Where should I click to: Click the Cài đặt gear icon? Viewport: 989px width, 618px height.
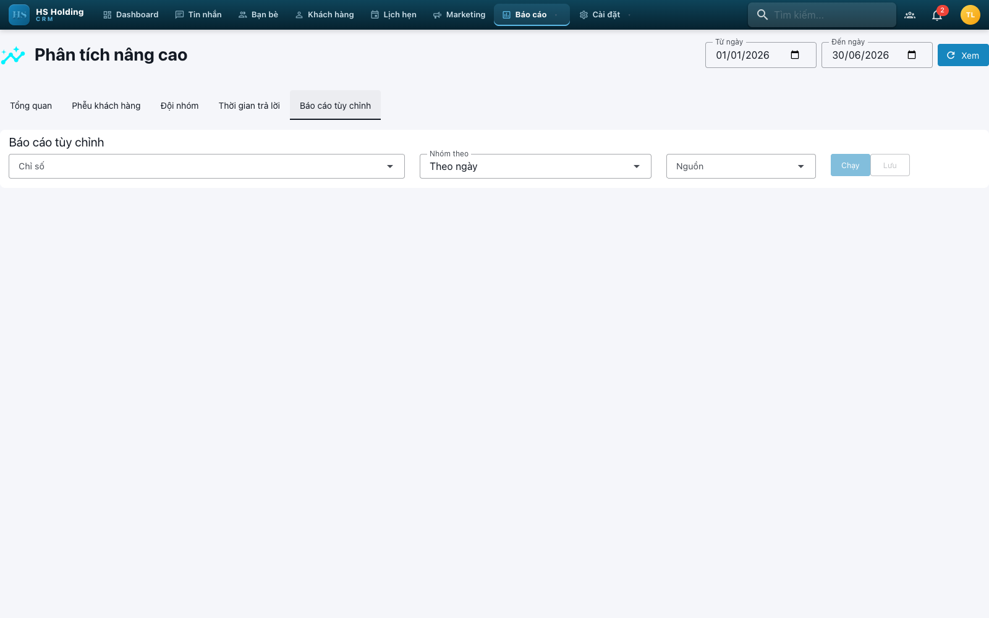tap(584, 15)
